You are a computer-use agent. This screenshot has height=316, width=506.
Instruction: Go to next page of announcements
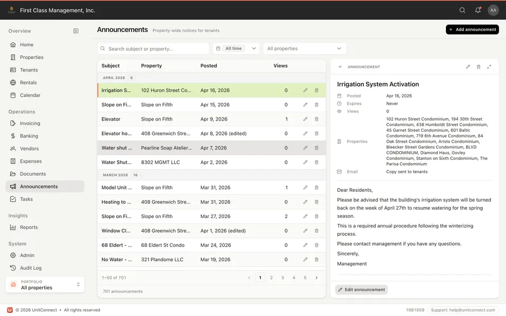point(316,278)
